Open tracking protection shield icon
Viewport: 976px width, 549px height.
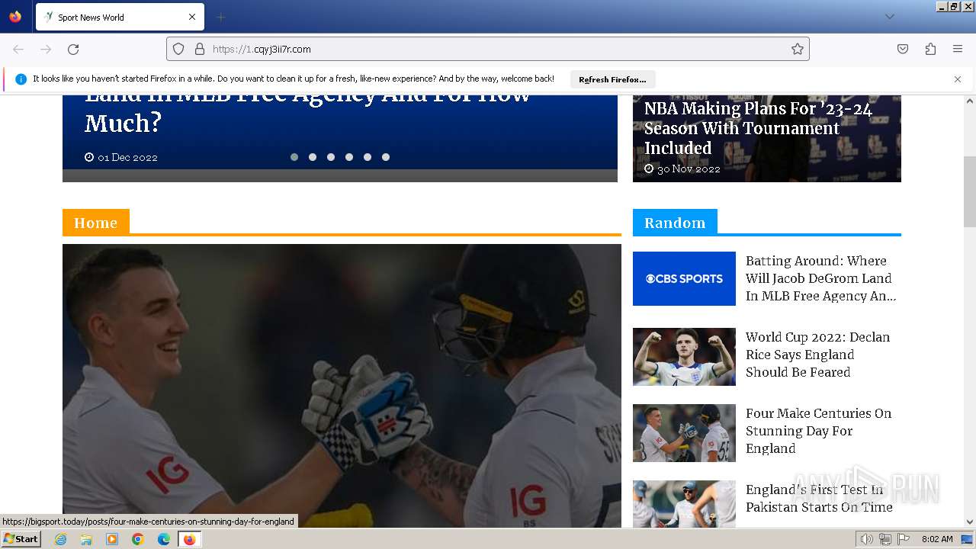[x=178, y=49]
